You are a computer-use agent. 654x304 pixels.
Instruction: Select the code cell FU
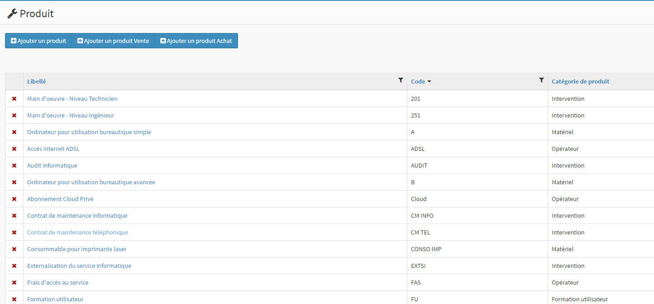(477, 298)
